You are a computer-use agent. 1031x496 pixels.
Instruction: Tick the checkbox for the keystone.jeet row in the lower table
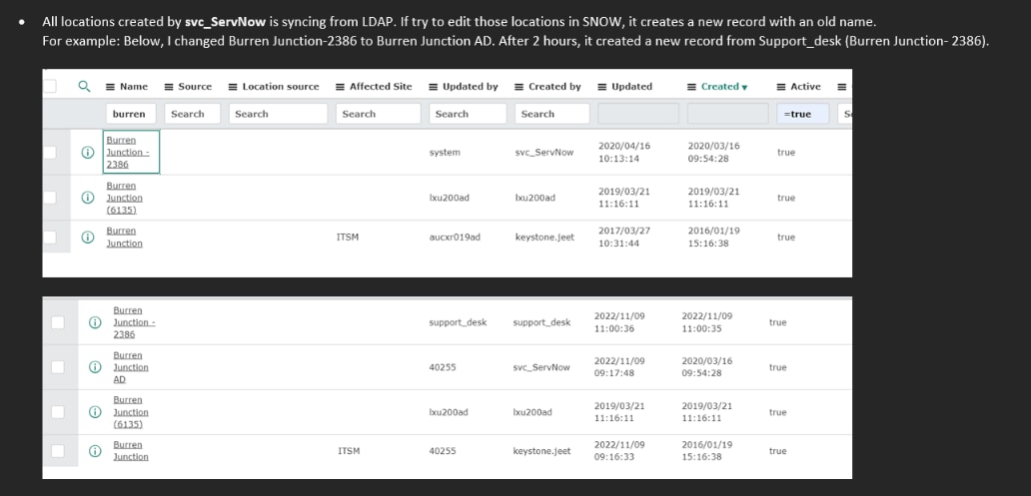tap(58, 451)
